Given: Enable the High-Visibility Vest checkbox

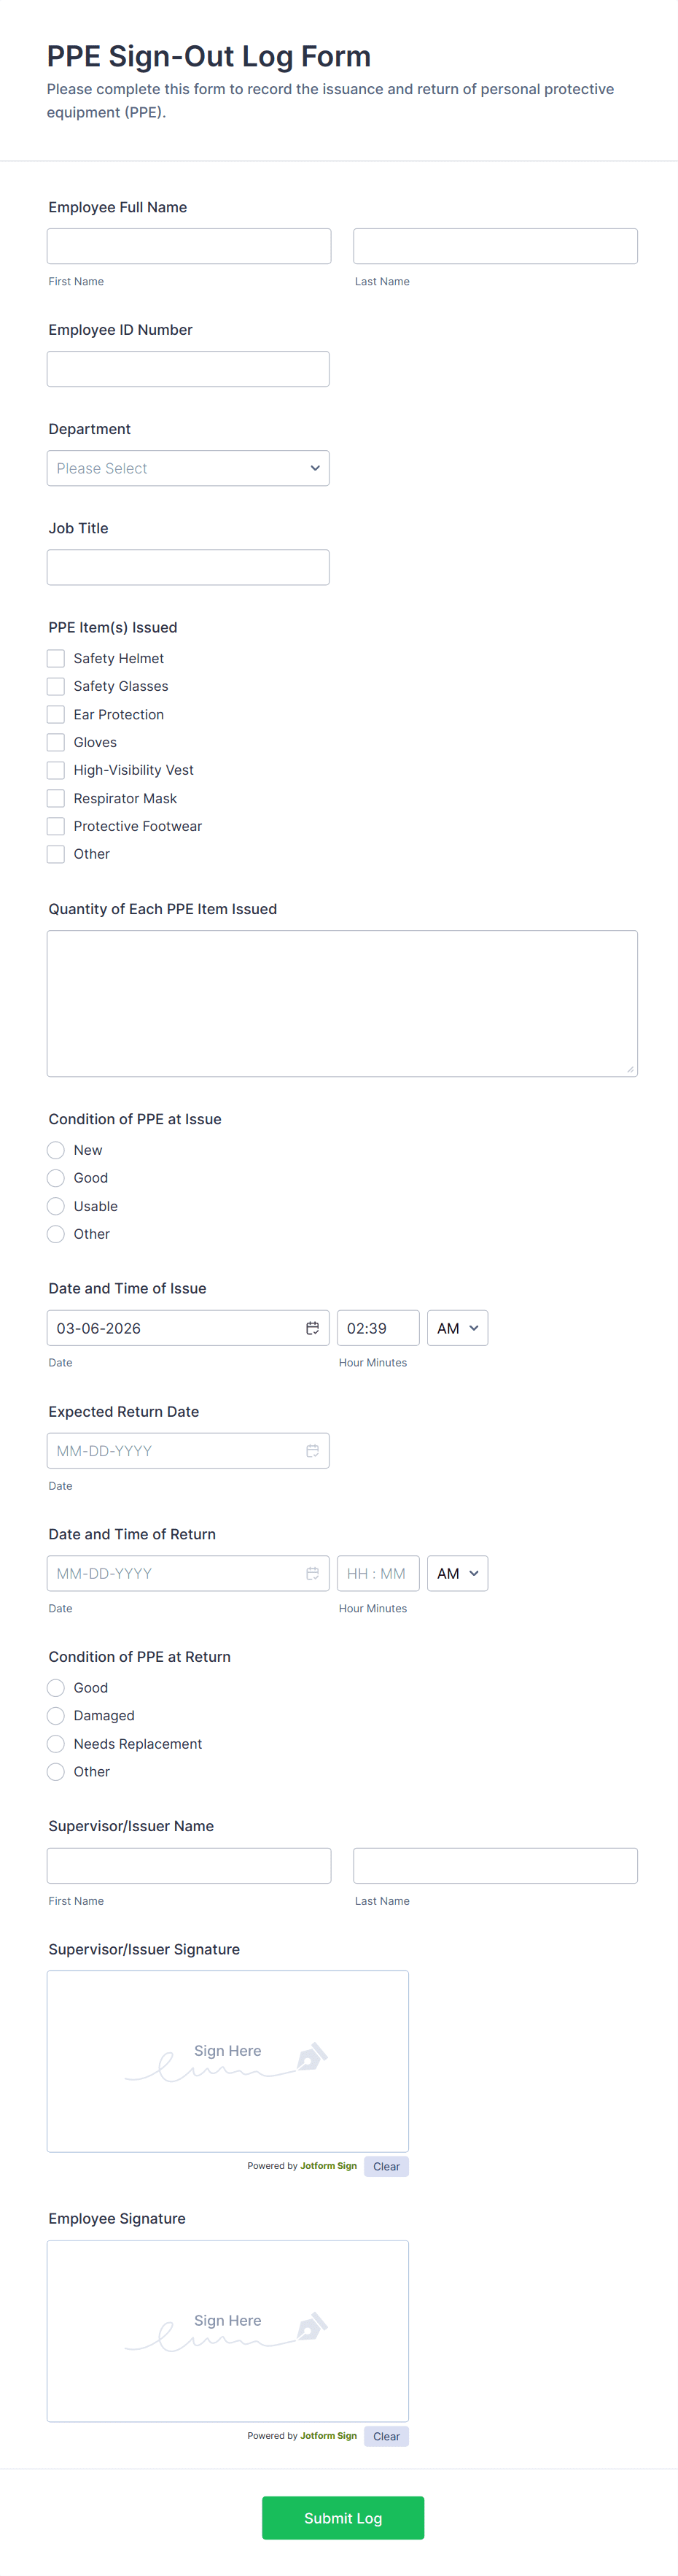Looking at the screenshot, I should coord(56,770).
